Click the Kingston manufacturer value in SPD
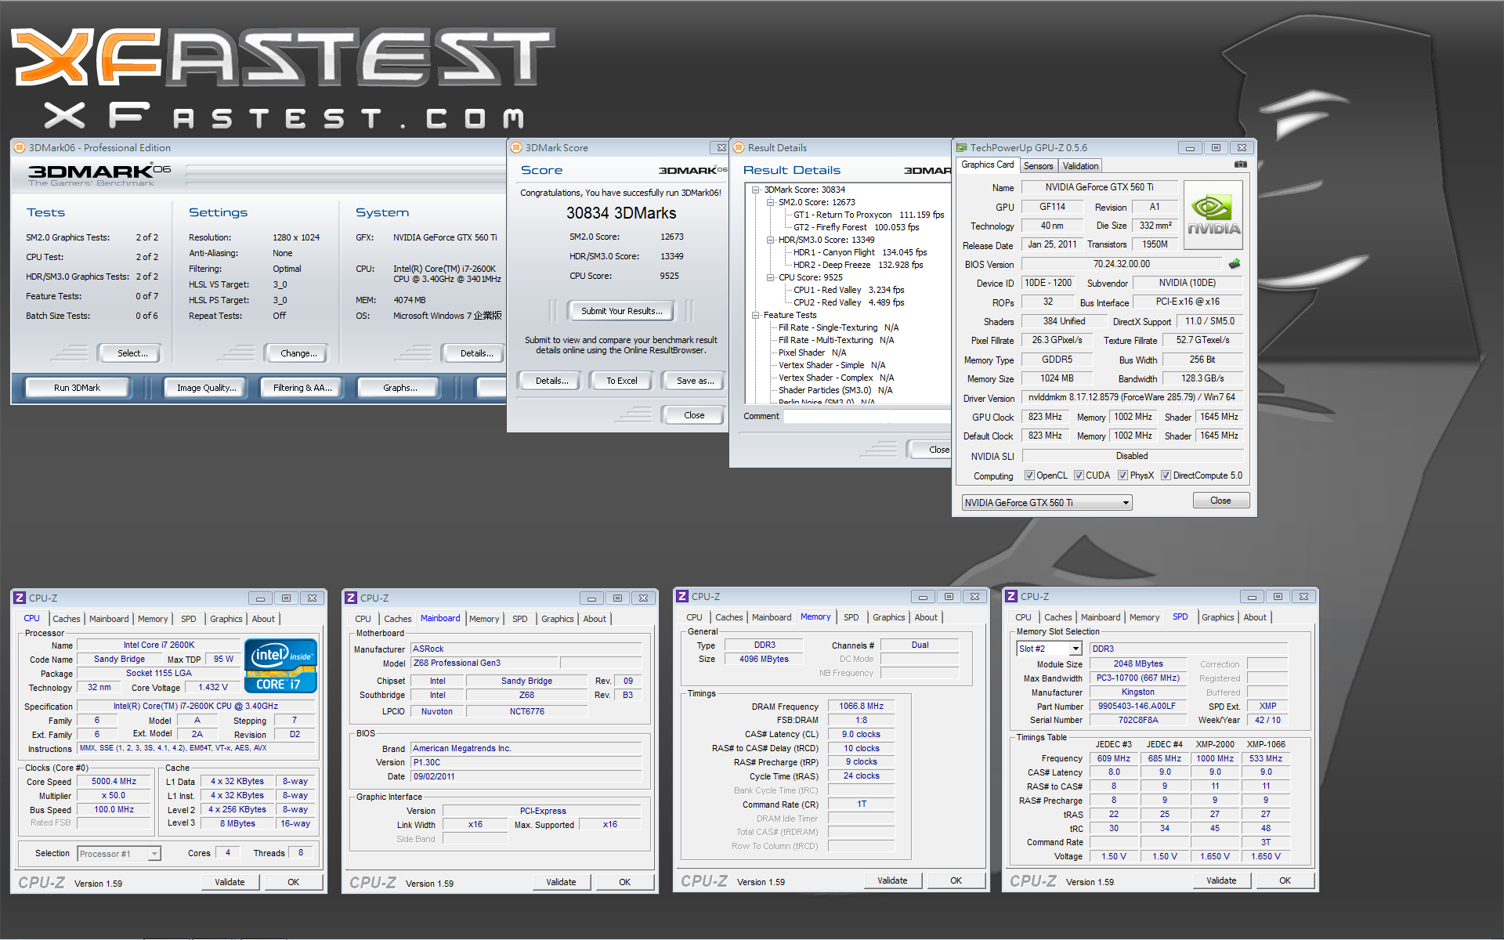 point(1137,692)
